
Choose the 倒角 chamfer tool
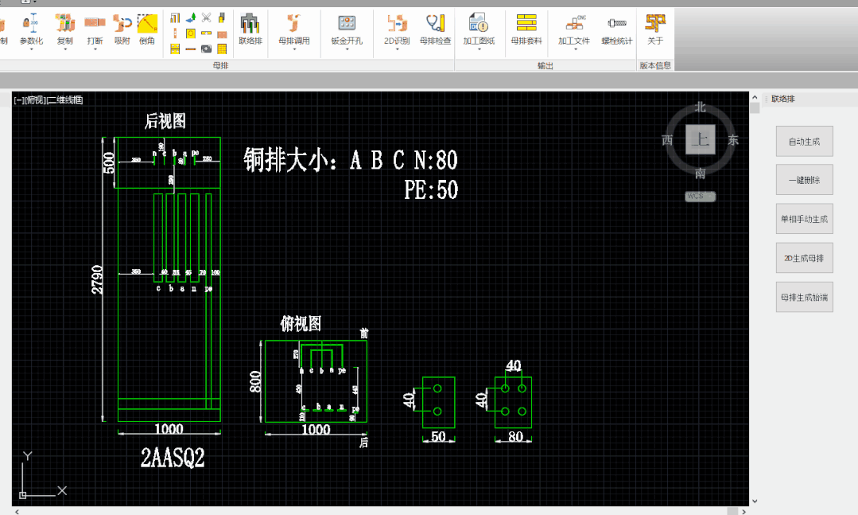pyautogui.click(x=146, y=29)
